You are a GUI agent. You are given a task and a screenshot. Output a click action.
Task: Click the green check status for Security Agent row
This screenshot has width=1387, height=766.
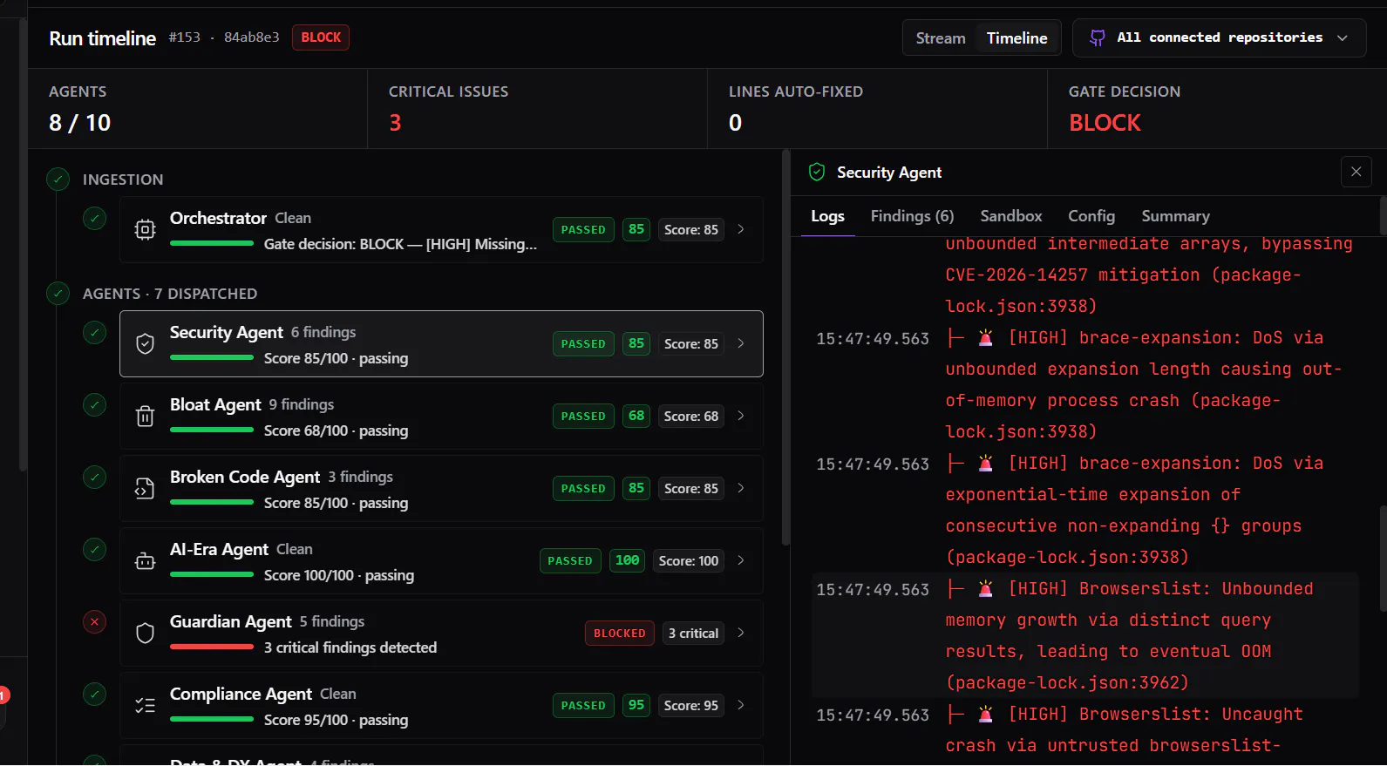pos(95,333)
